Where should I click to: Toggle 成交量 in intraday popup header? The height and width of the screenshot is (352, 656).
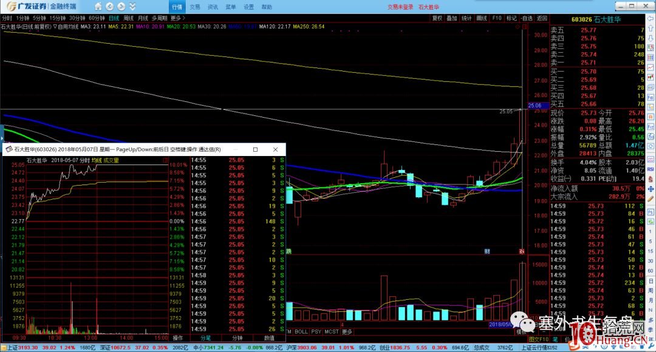(x=111, y=161)
